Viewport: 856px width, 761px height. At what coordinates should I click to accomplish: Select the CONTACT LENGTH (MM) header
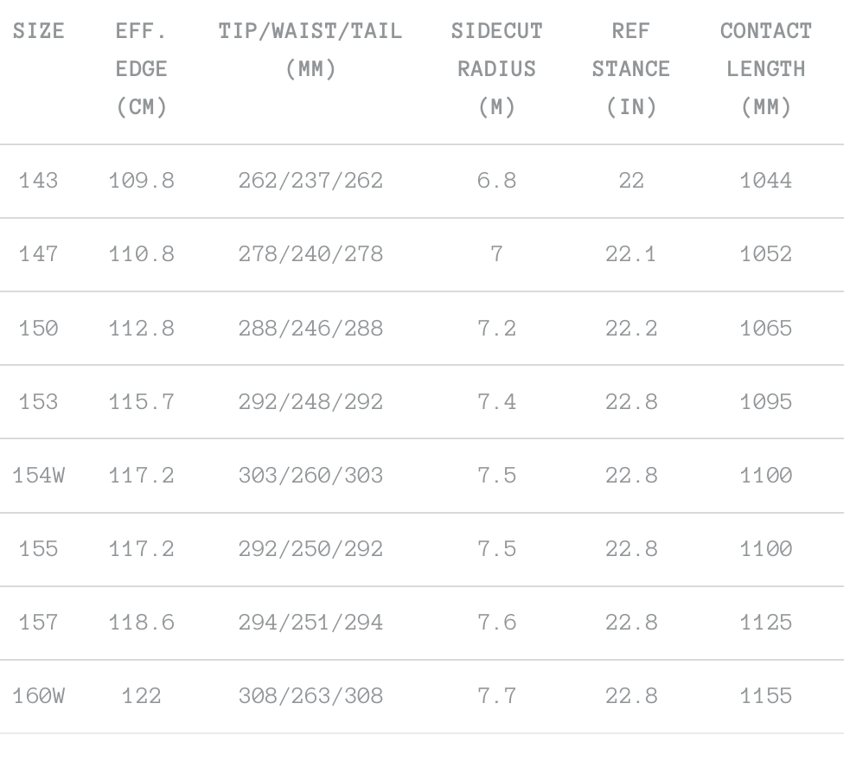[x=765, y=69]
